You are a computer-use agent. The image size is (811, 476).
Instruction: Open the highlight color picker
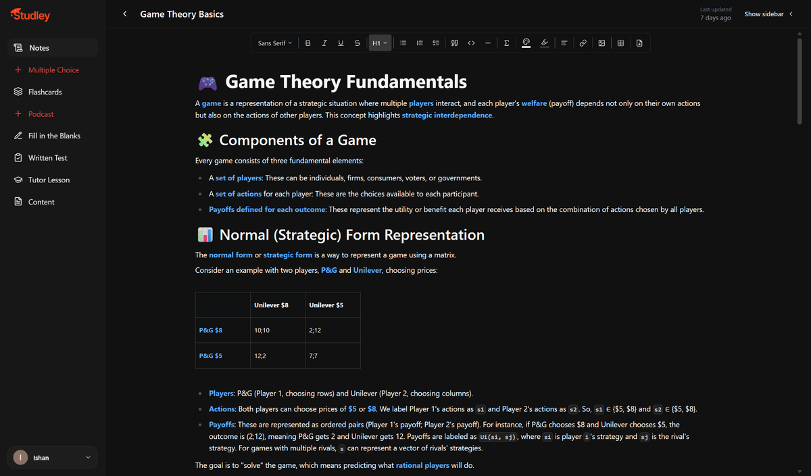tap(545, 43)
